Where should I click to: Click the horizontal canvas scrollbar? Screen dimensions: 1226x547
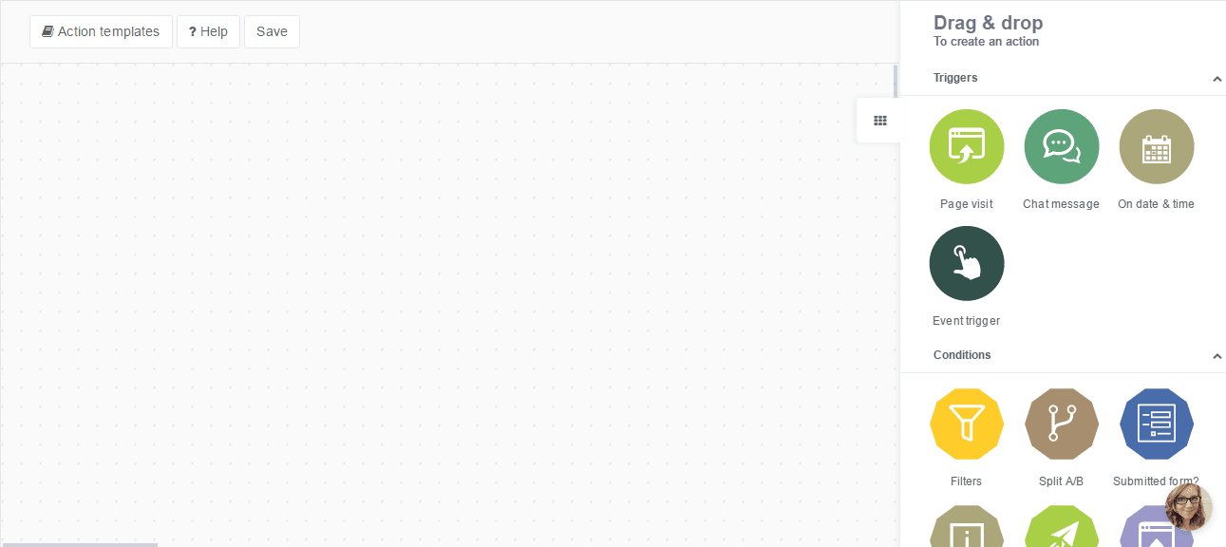80,544
